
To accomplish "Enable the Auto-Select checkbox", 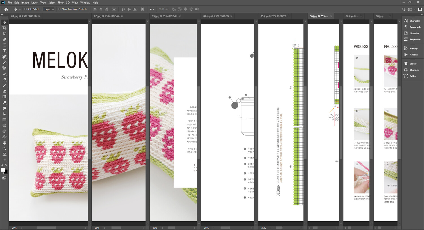I will pyautogui.click(x=25, y=9).
